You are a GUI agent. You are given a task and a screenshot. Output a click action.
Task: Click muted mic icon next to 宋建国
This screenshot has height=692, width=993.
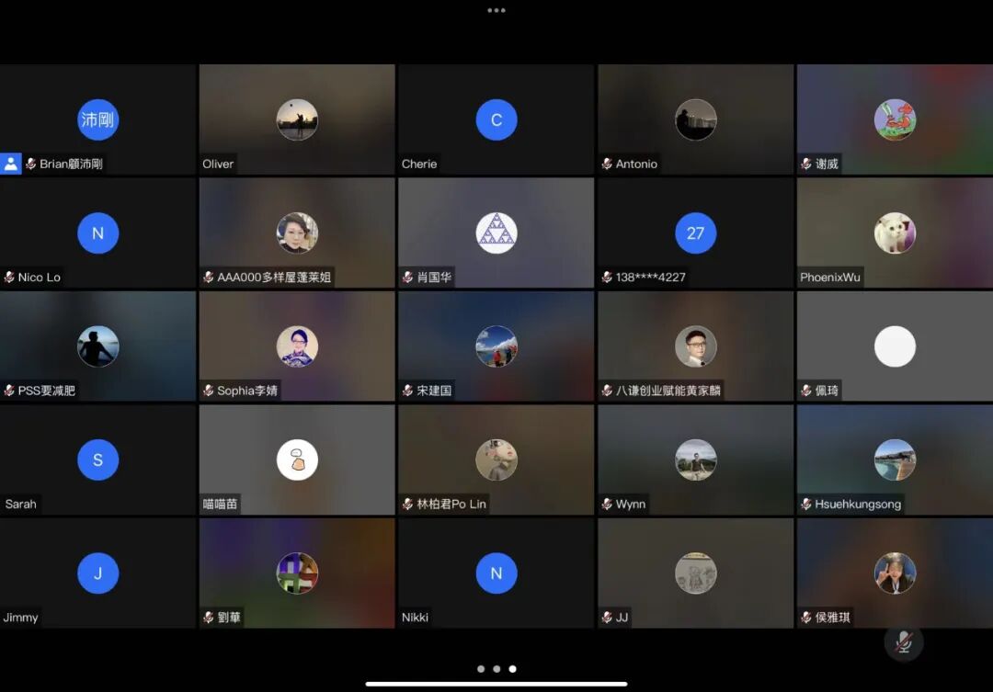tap(408, 391)
